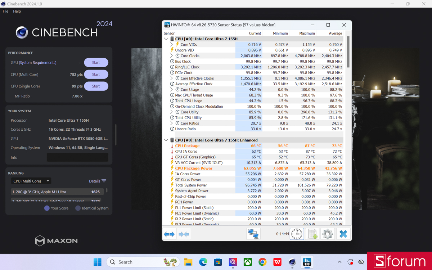The width and height of the screenshot is (432, 270).
Task: Collapse the CPU [#0]: Intel Core Ultra 7 155H section
Action: click(166, 39)
